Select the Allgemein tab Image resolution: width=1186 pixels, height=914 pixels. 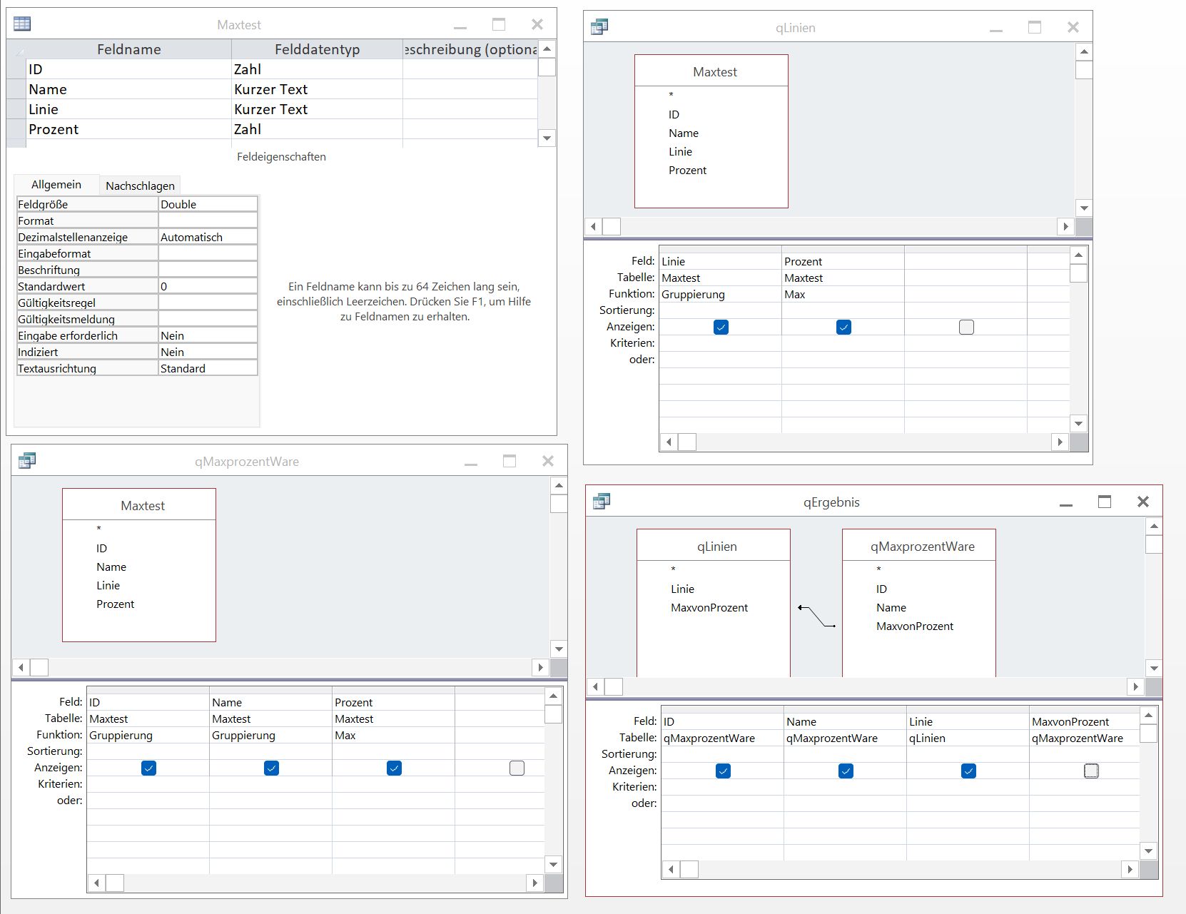(x=56, y=185)
